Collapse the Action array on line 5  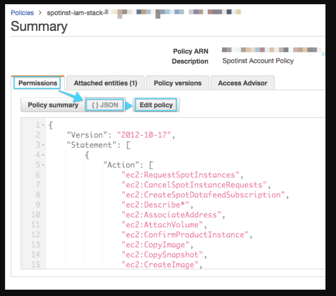pos(43,165)
